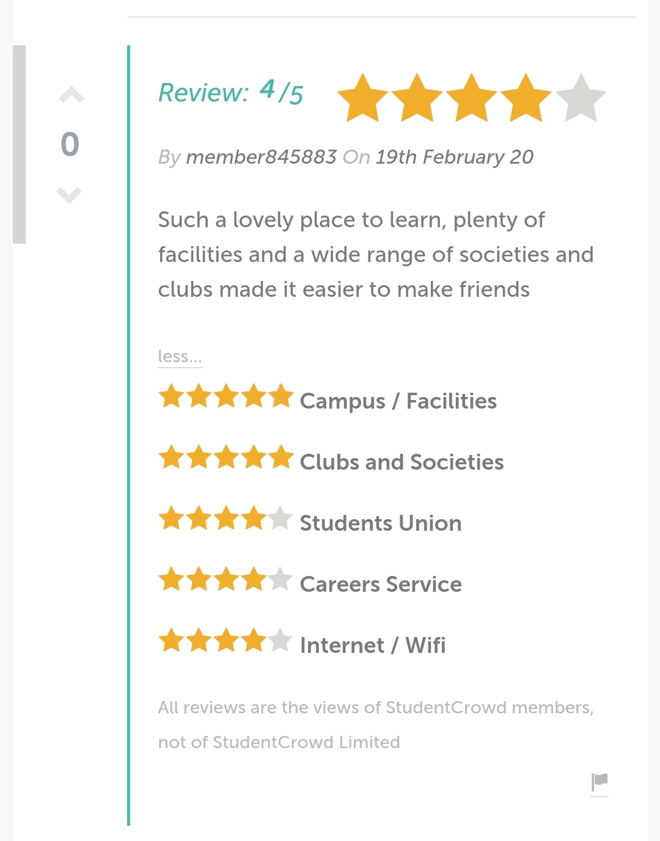
Task: Click the Campus / Facilities label
Action: [398, 401]
